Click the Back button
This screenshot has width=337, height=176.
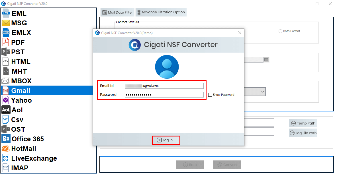[x=190, y=165]
